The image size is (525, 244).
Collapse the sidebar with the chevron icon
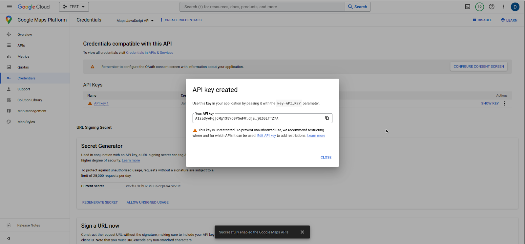[9, 238]
